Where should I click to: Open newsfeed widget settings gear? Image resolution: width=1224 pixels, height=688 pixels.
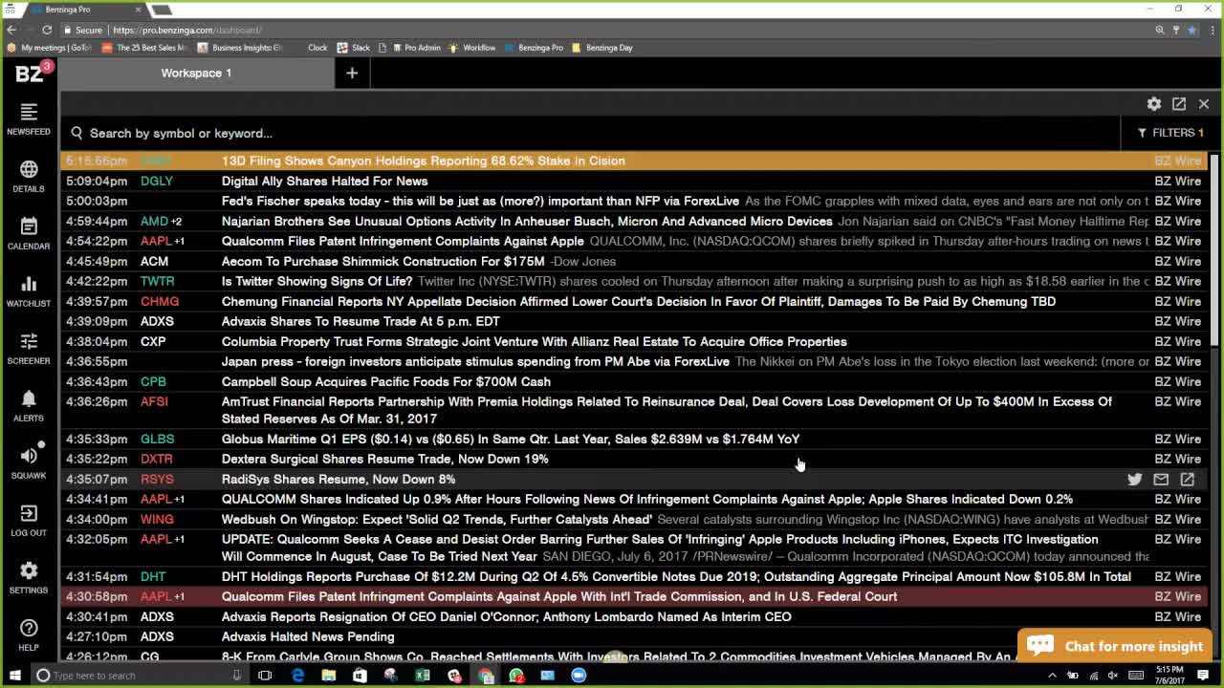click(1154, 103)
